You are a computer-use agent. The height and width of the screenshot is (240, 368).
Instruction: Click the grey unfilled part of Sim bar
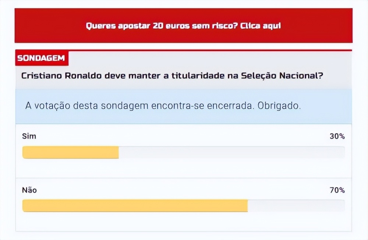point(231,152)
